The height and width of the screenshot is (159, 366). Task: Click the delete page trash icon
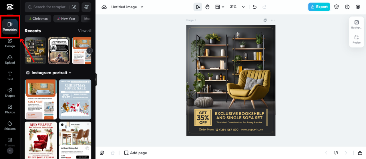tap(113, 153)
